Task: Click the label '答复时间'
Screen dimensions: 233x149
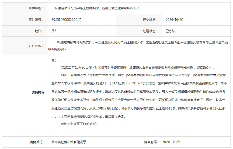Action: click(150, 142)
